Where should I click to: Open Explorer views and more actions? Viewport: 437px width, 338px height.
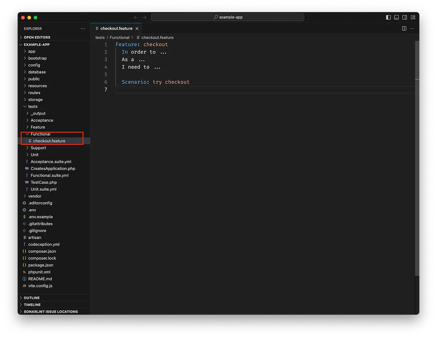coord(83,29)
